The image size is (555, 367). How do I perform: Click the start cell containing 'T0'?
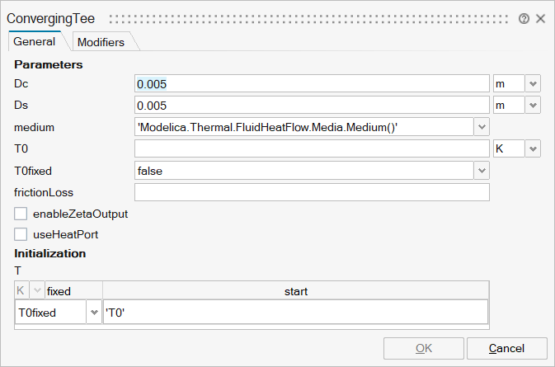294,313
